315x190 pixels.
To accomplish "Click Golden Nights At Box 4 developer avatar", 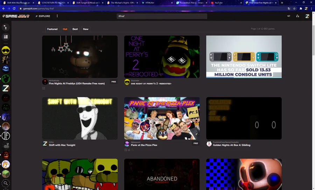I will (209, 144).
